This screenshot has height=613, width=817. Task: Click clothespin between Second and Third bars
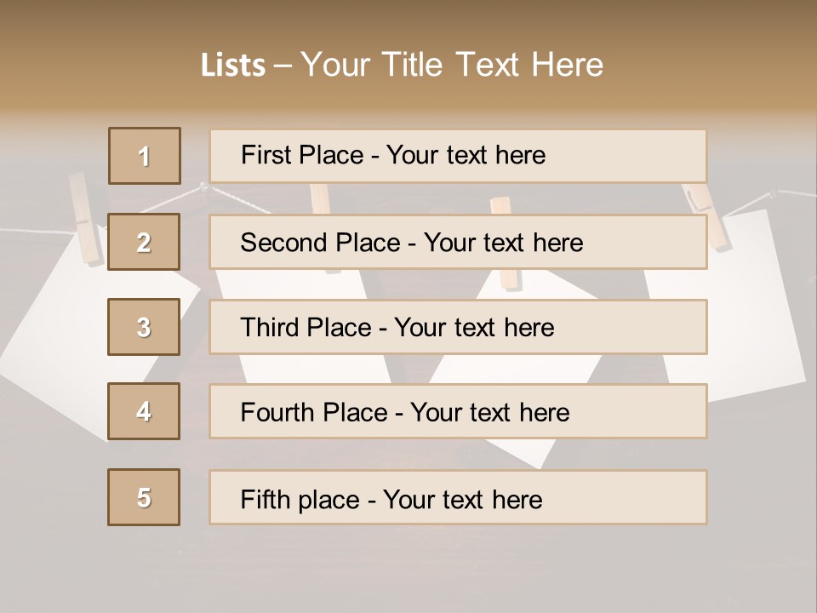pyautogui.click(x=507, y=281)
